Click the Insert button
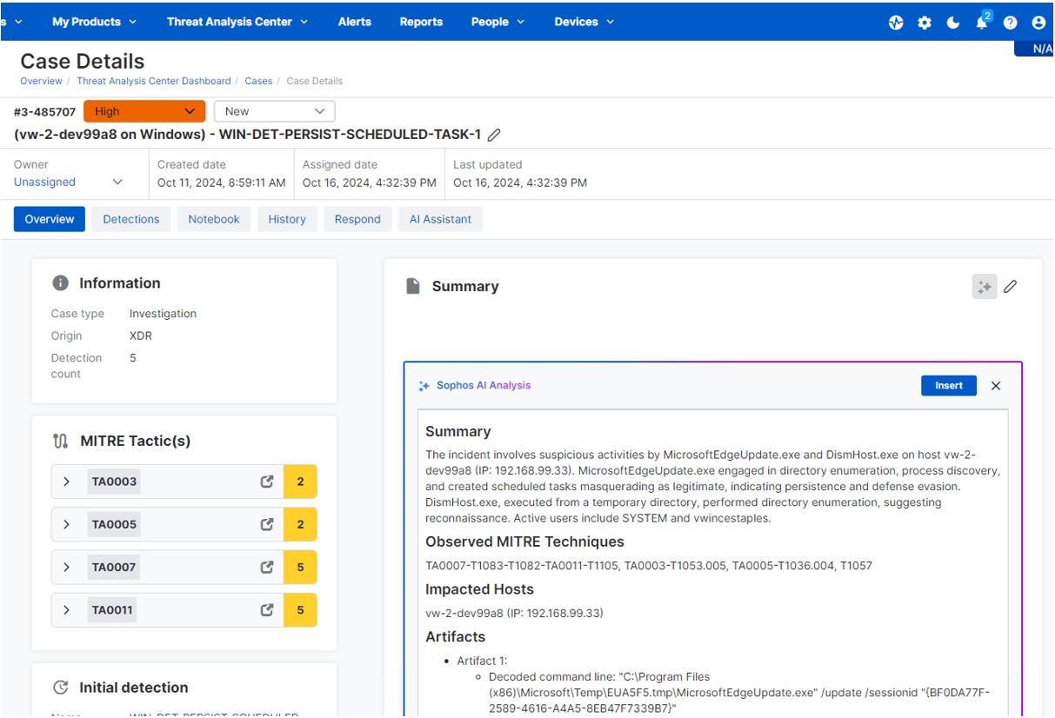 (x=948, y=386)
